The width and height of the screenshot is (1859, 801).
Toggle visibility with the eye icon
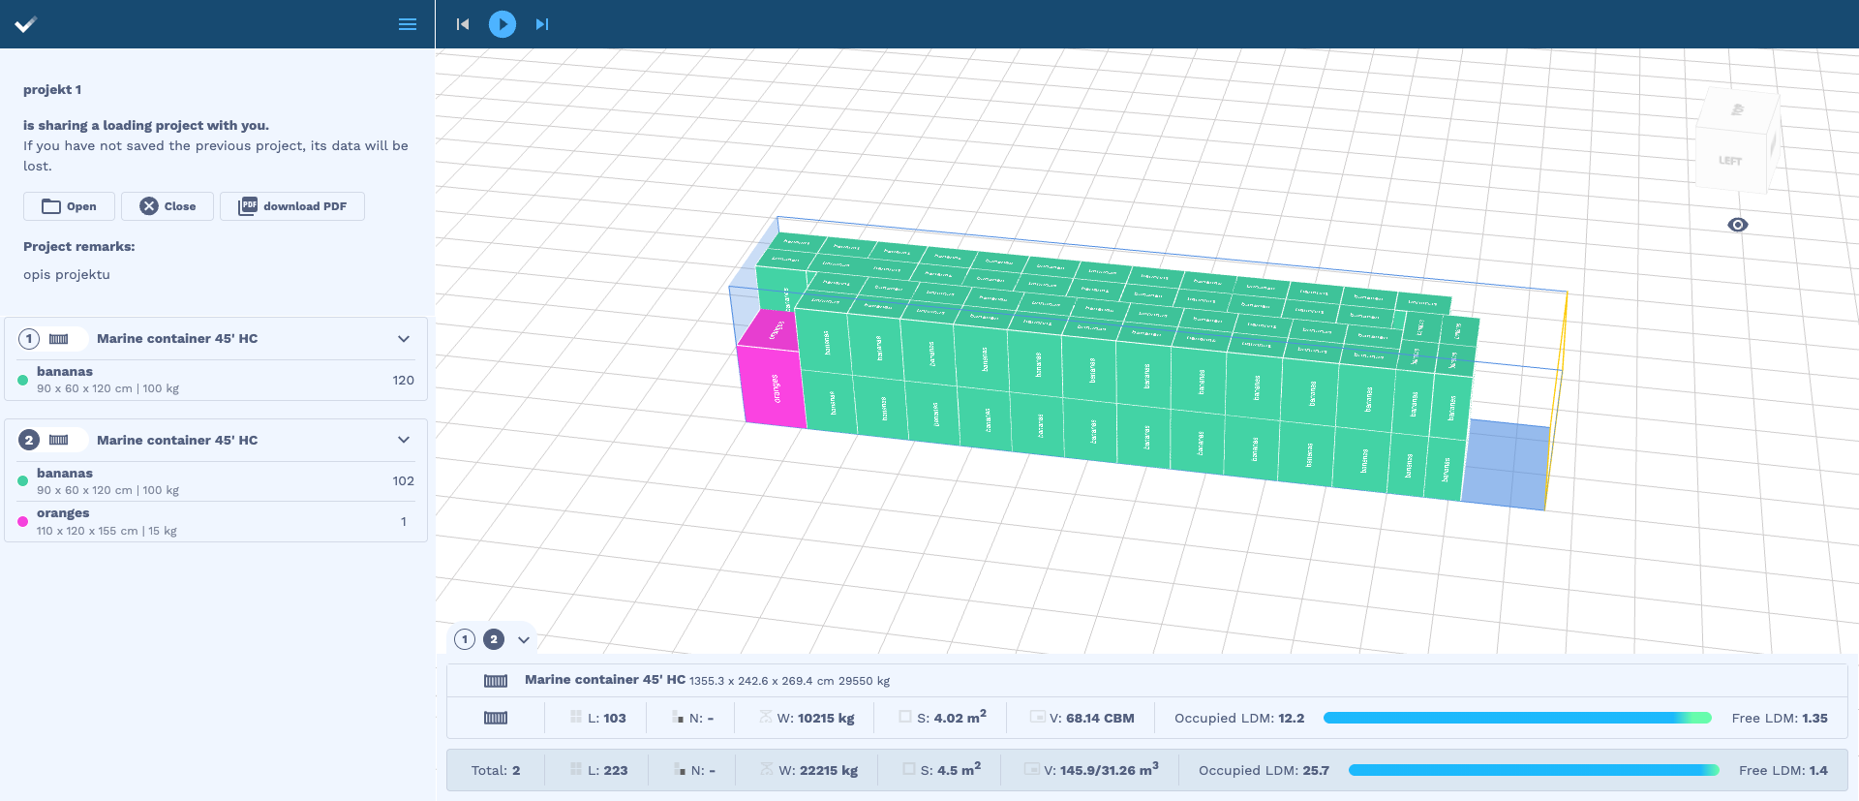tap(1738, 225)
